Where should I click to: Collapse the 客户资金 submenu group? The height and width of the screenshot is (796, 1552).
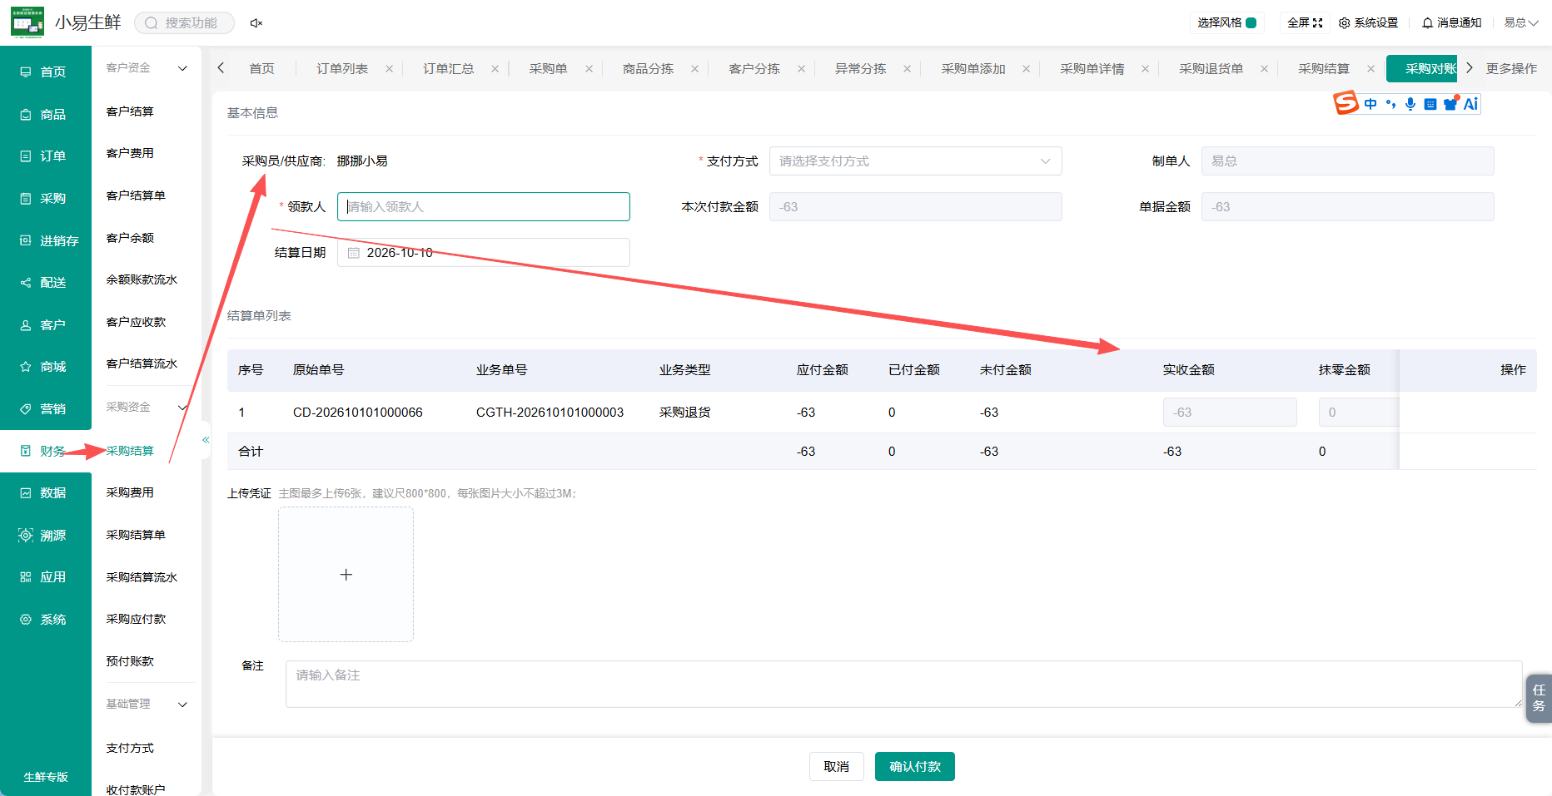(x=182, y=68)
